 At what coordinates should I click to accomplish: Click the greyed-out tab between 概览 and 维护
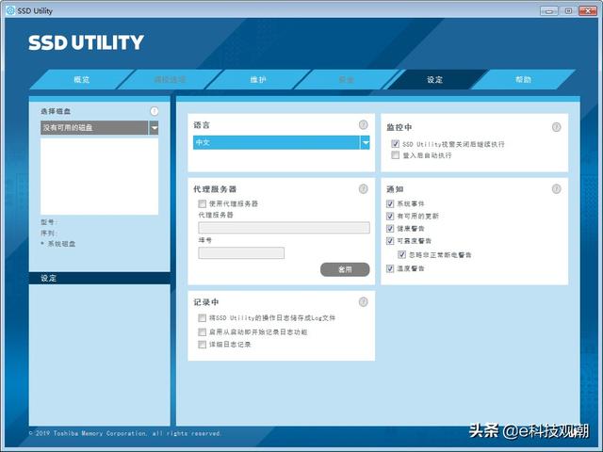(170, 79)
